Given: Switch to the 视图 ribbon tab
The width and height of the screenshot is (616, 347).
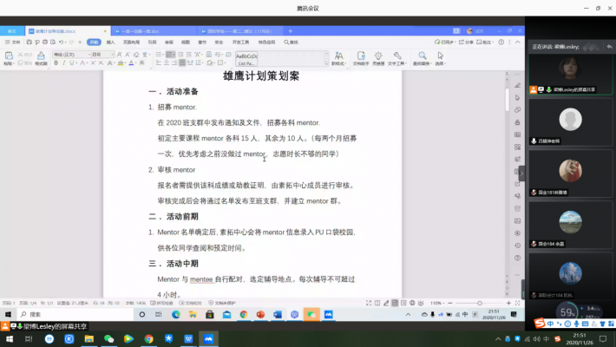Looking at the screenshot, I should (186, 42).
